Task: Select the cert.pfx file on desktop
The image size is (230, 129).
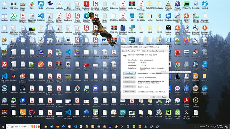Action: [x=114, y=113]
